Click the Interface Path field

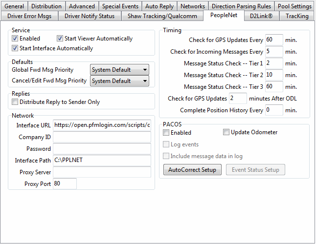click(x=102, y=160)
